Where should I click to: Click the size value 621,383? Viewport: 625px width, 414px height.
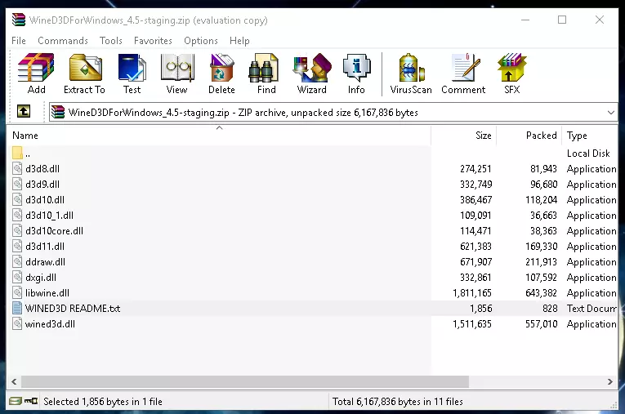[x=475, y=247]
